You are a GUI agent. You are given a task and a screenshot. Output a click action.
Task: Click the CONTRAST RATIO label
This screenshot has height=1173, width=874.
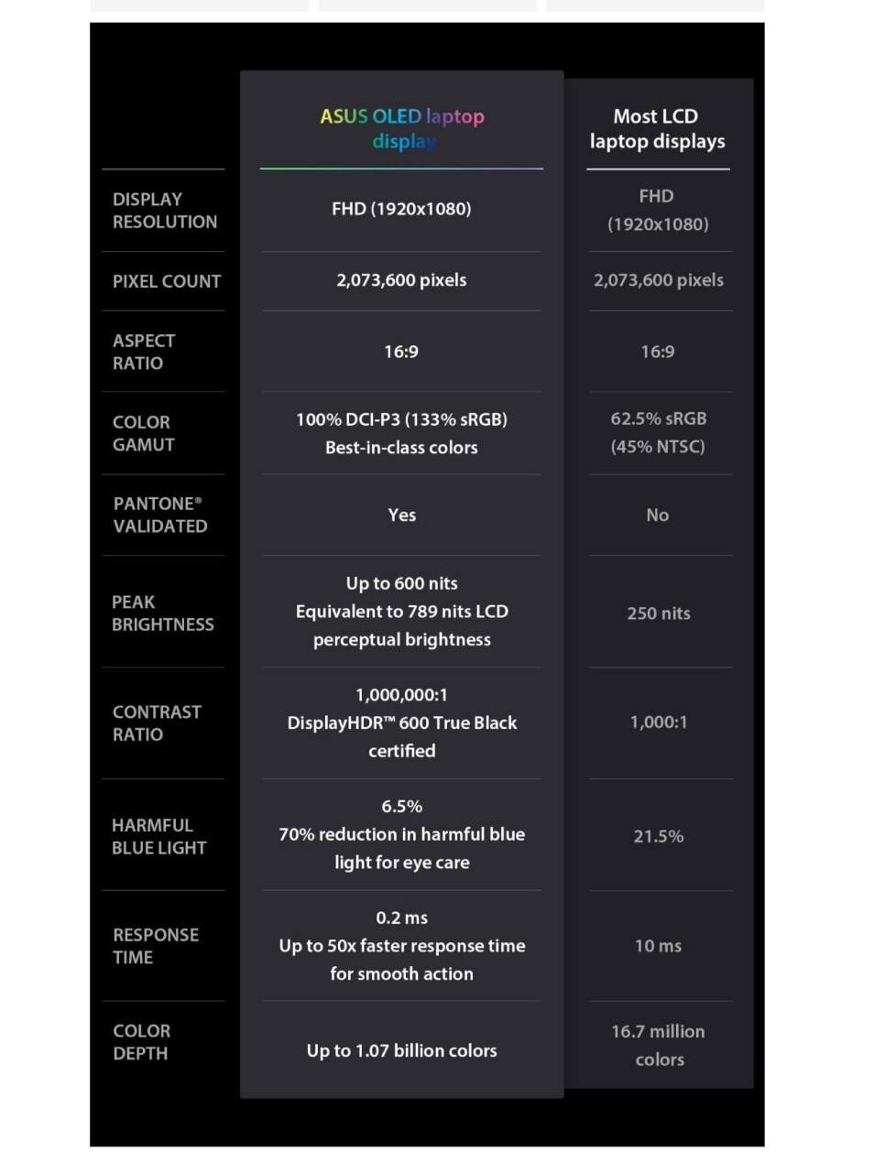point(157,723)
